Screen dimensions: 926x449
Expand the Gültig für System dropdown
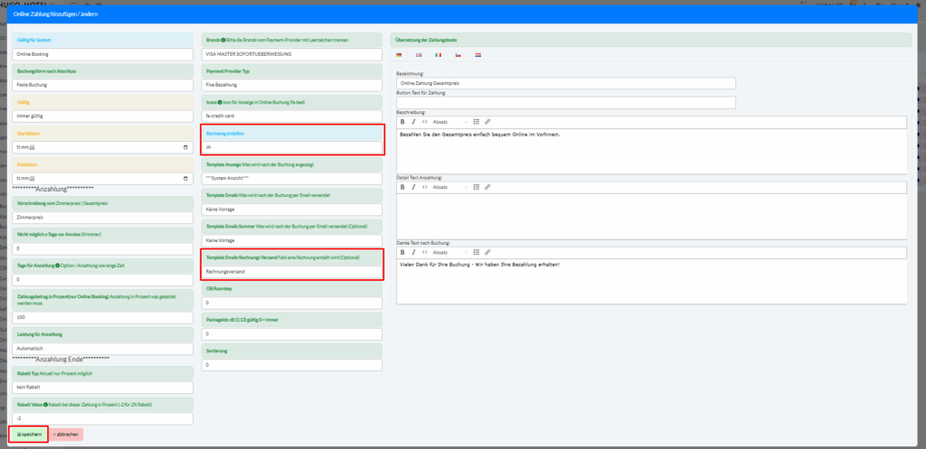point(103,54)
